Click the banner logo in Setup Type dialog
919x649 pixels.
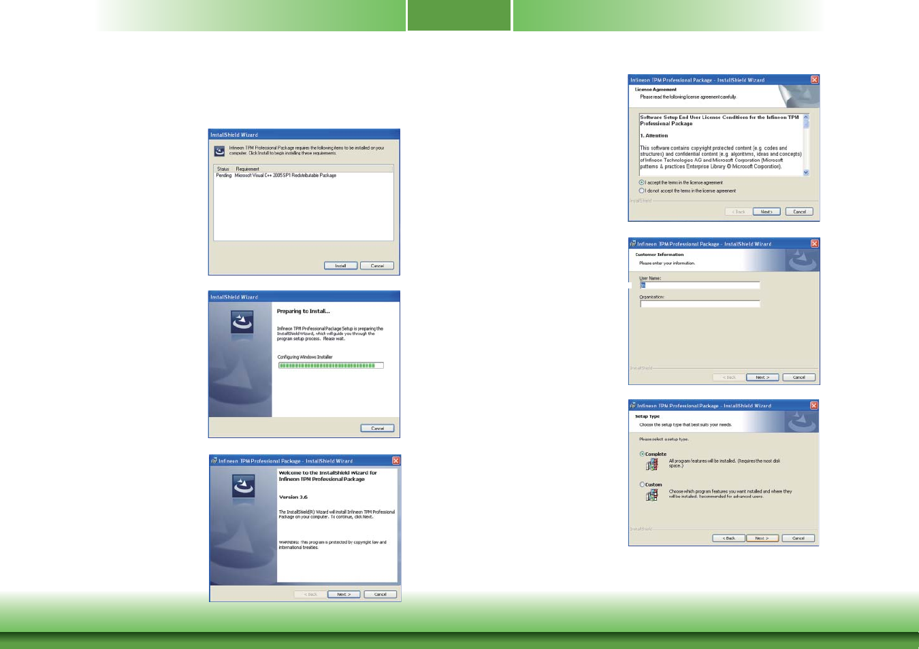point(801,422)
